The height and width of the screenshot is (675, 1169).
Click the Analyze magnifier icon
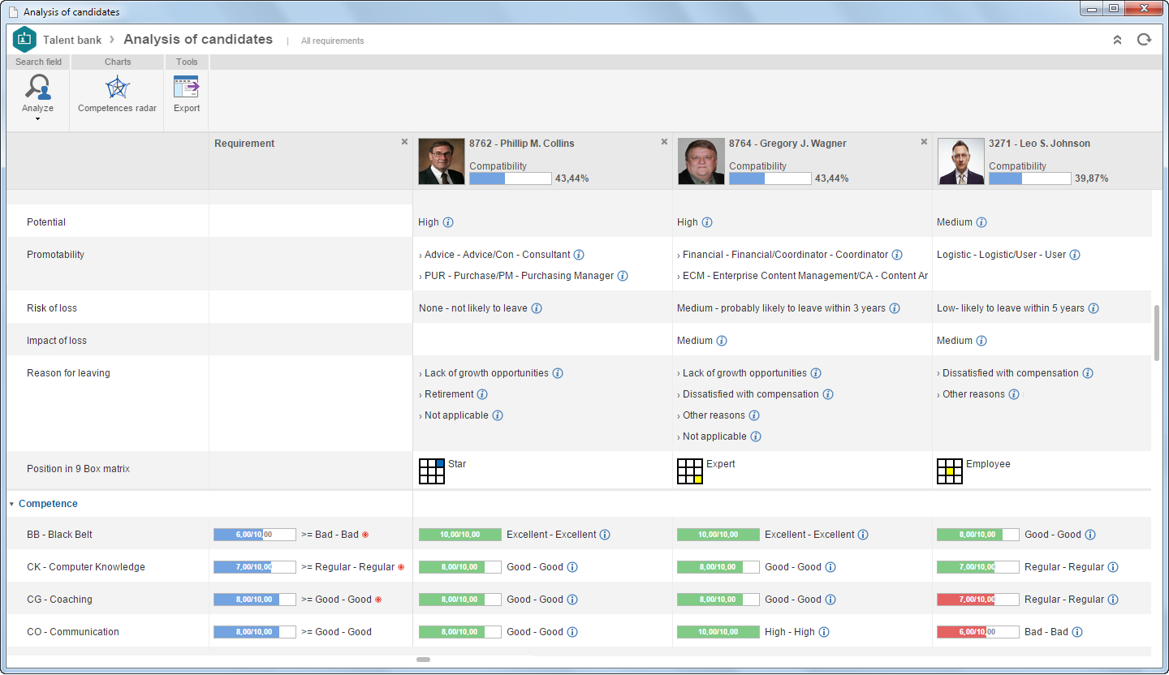37,87
